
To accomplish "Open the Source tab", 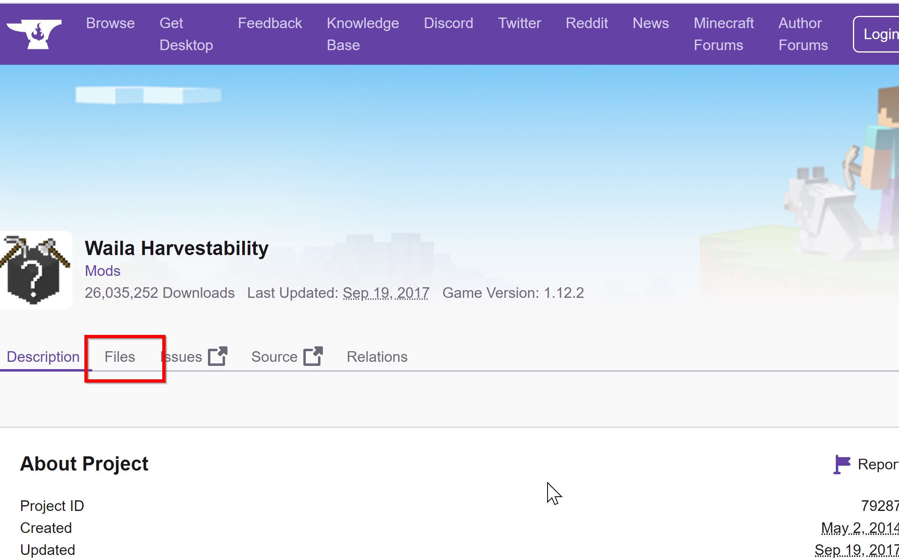I will [274, 357].
